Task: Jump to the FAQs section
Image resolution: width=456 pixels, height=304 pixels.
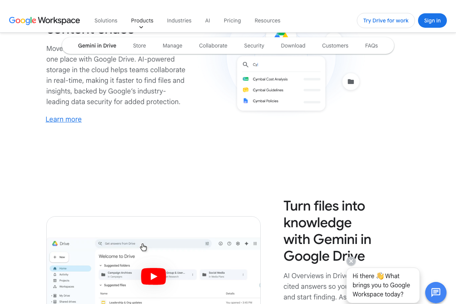Action: [x=372, y=46]
